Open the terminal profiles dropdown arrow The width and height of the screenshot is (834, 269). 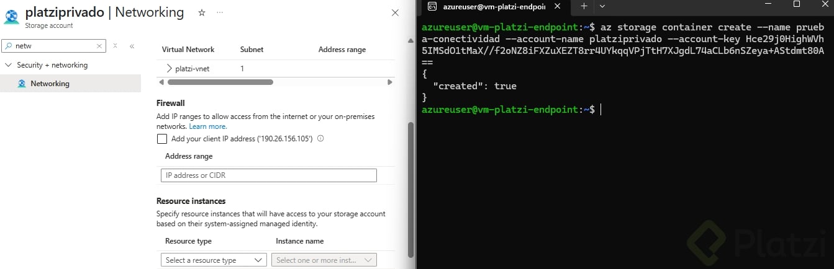(x=601, y=6)
